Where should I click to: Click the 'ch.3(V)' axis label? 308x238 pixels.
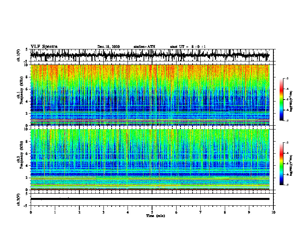pos(19,199)
